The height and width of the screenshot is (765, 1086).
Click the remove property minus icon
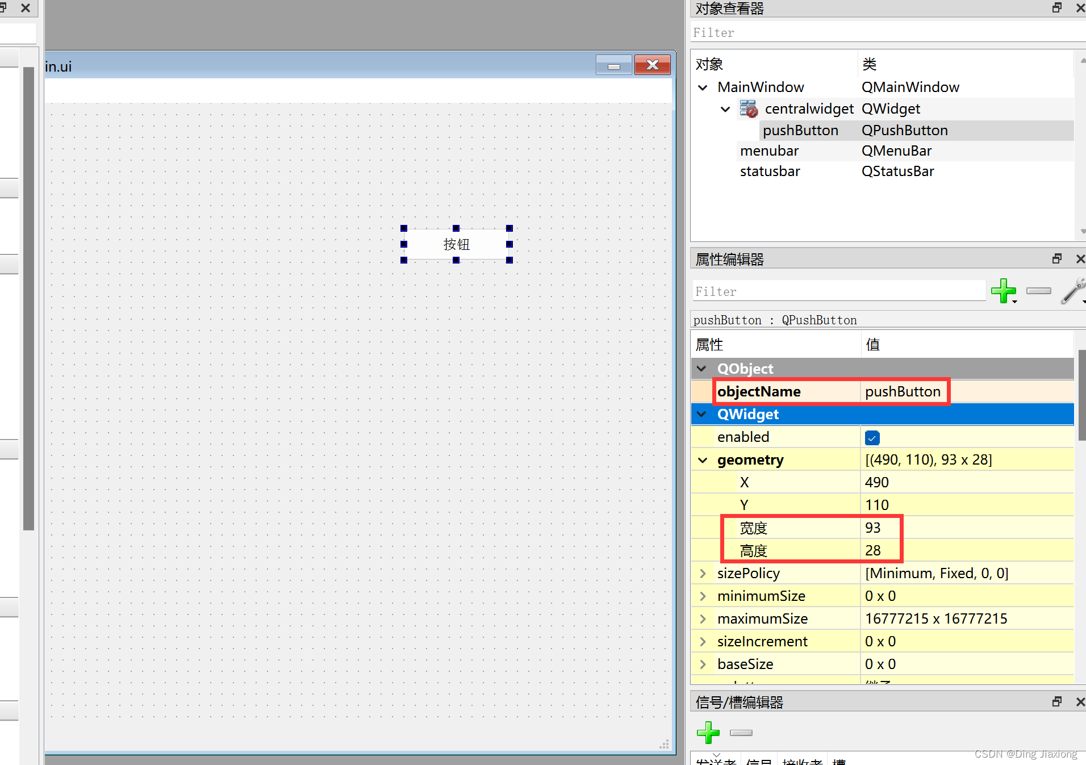click(x=1039, y=291)
